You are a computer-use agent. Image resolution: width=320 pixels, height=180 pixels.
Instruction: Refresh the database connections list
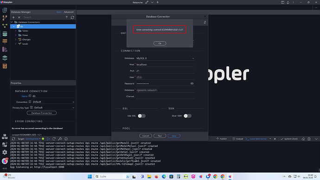[x=72, y=17]
